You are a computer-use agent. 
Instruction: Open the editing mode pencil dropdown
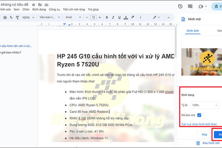(156, 17)
